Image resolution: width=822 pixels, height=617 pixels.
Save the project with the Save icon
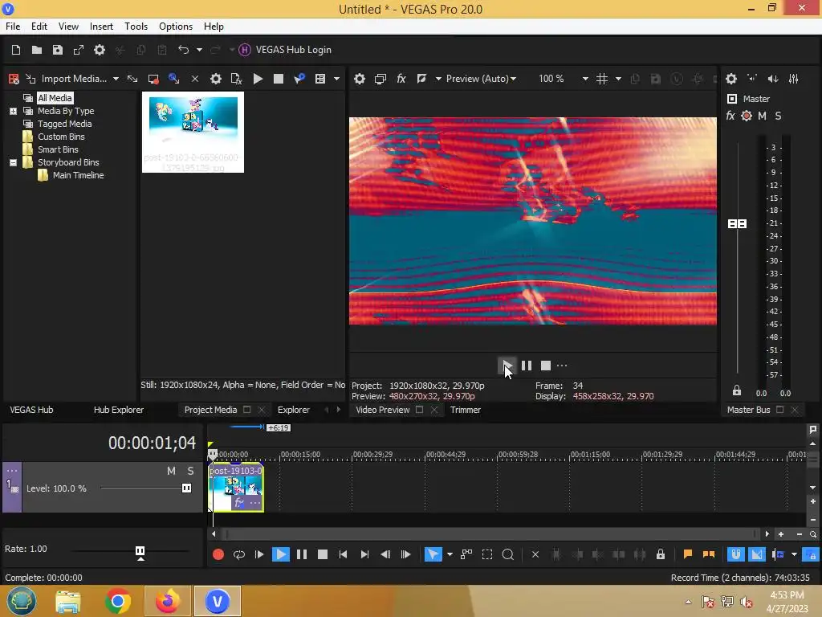click(58, 50)
